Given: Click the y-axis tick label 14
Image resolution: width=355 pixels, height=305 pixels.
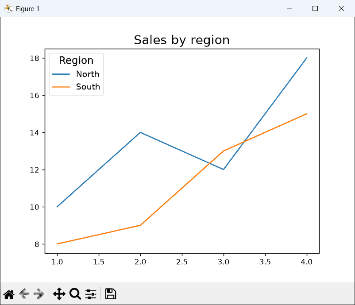Looking at the screenshot, I should pos(35,133).
